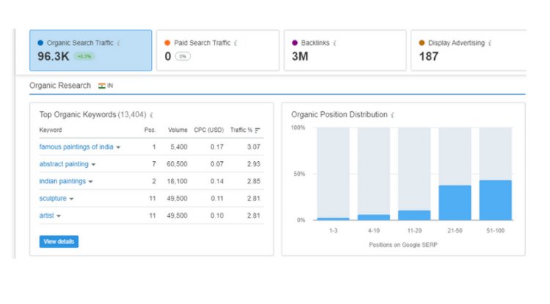Click the 0% badge in Paid Search Traffic

tap(183, 56)
